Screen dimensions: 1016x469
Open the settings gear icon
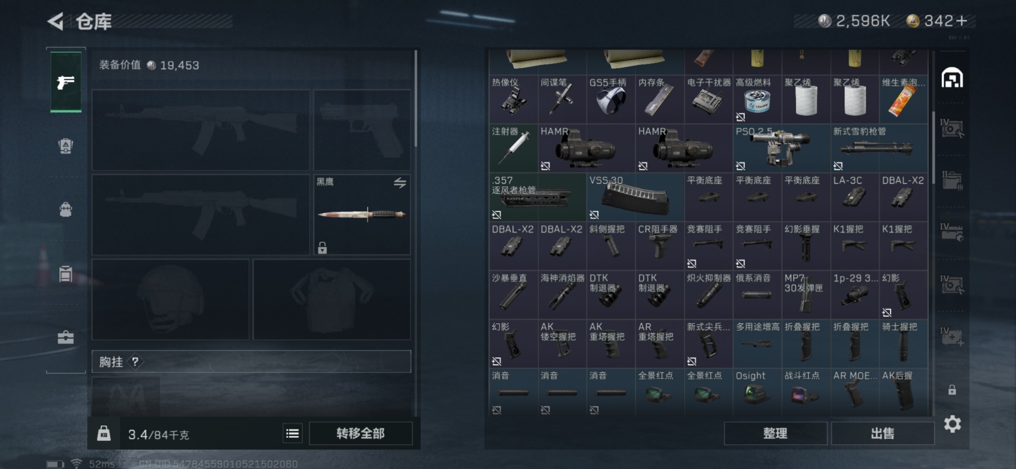(x=952, y=424)
